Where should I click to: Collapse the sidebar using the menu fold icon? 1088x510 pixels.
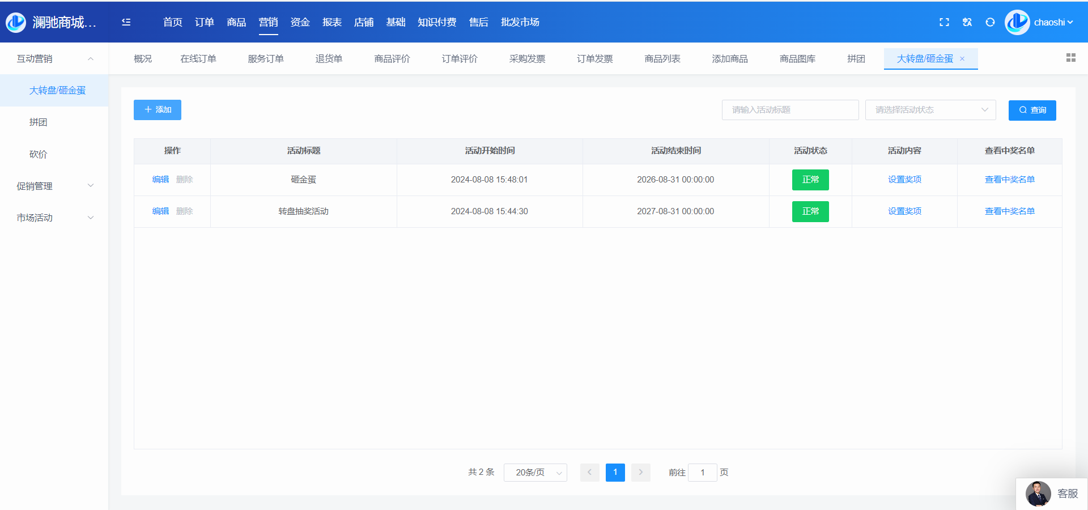pyautogui.click(x=126, y=22)
